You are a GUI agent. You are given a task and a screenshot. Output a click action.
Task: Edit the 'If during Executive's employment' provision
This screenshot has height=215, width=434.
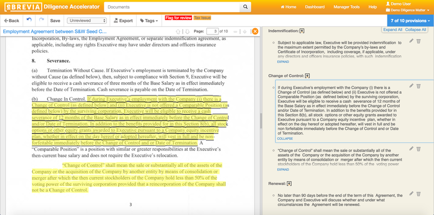(x=411, y=86)
